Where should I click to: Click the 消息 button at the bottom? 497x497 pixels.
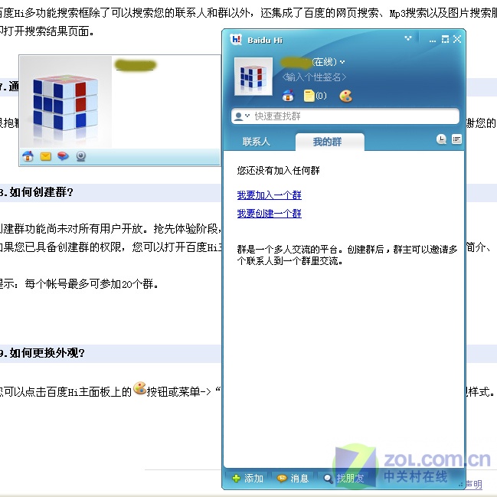[x=293, y=479]
